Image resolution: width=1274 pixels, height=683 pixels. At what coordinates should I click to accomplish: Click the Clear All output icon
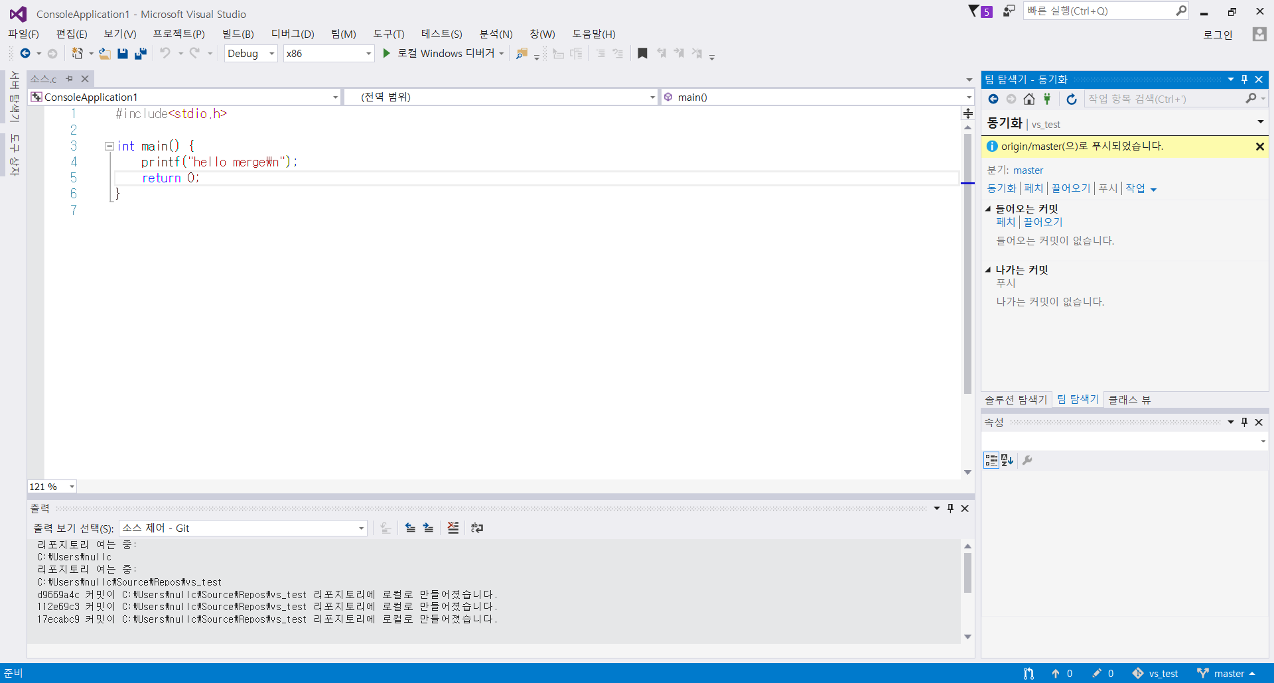pyautogui.click(x=453, y=528)
